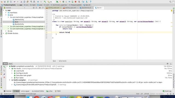Close the Quiz.kt editor tab
This screenshot has height=98, width=175.
click(x=103, y=8)
